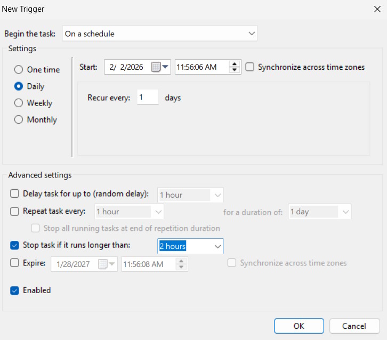Open the Start date calendar picker

(x=160, y=67)
